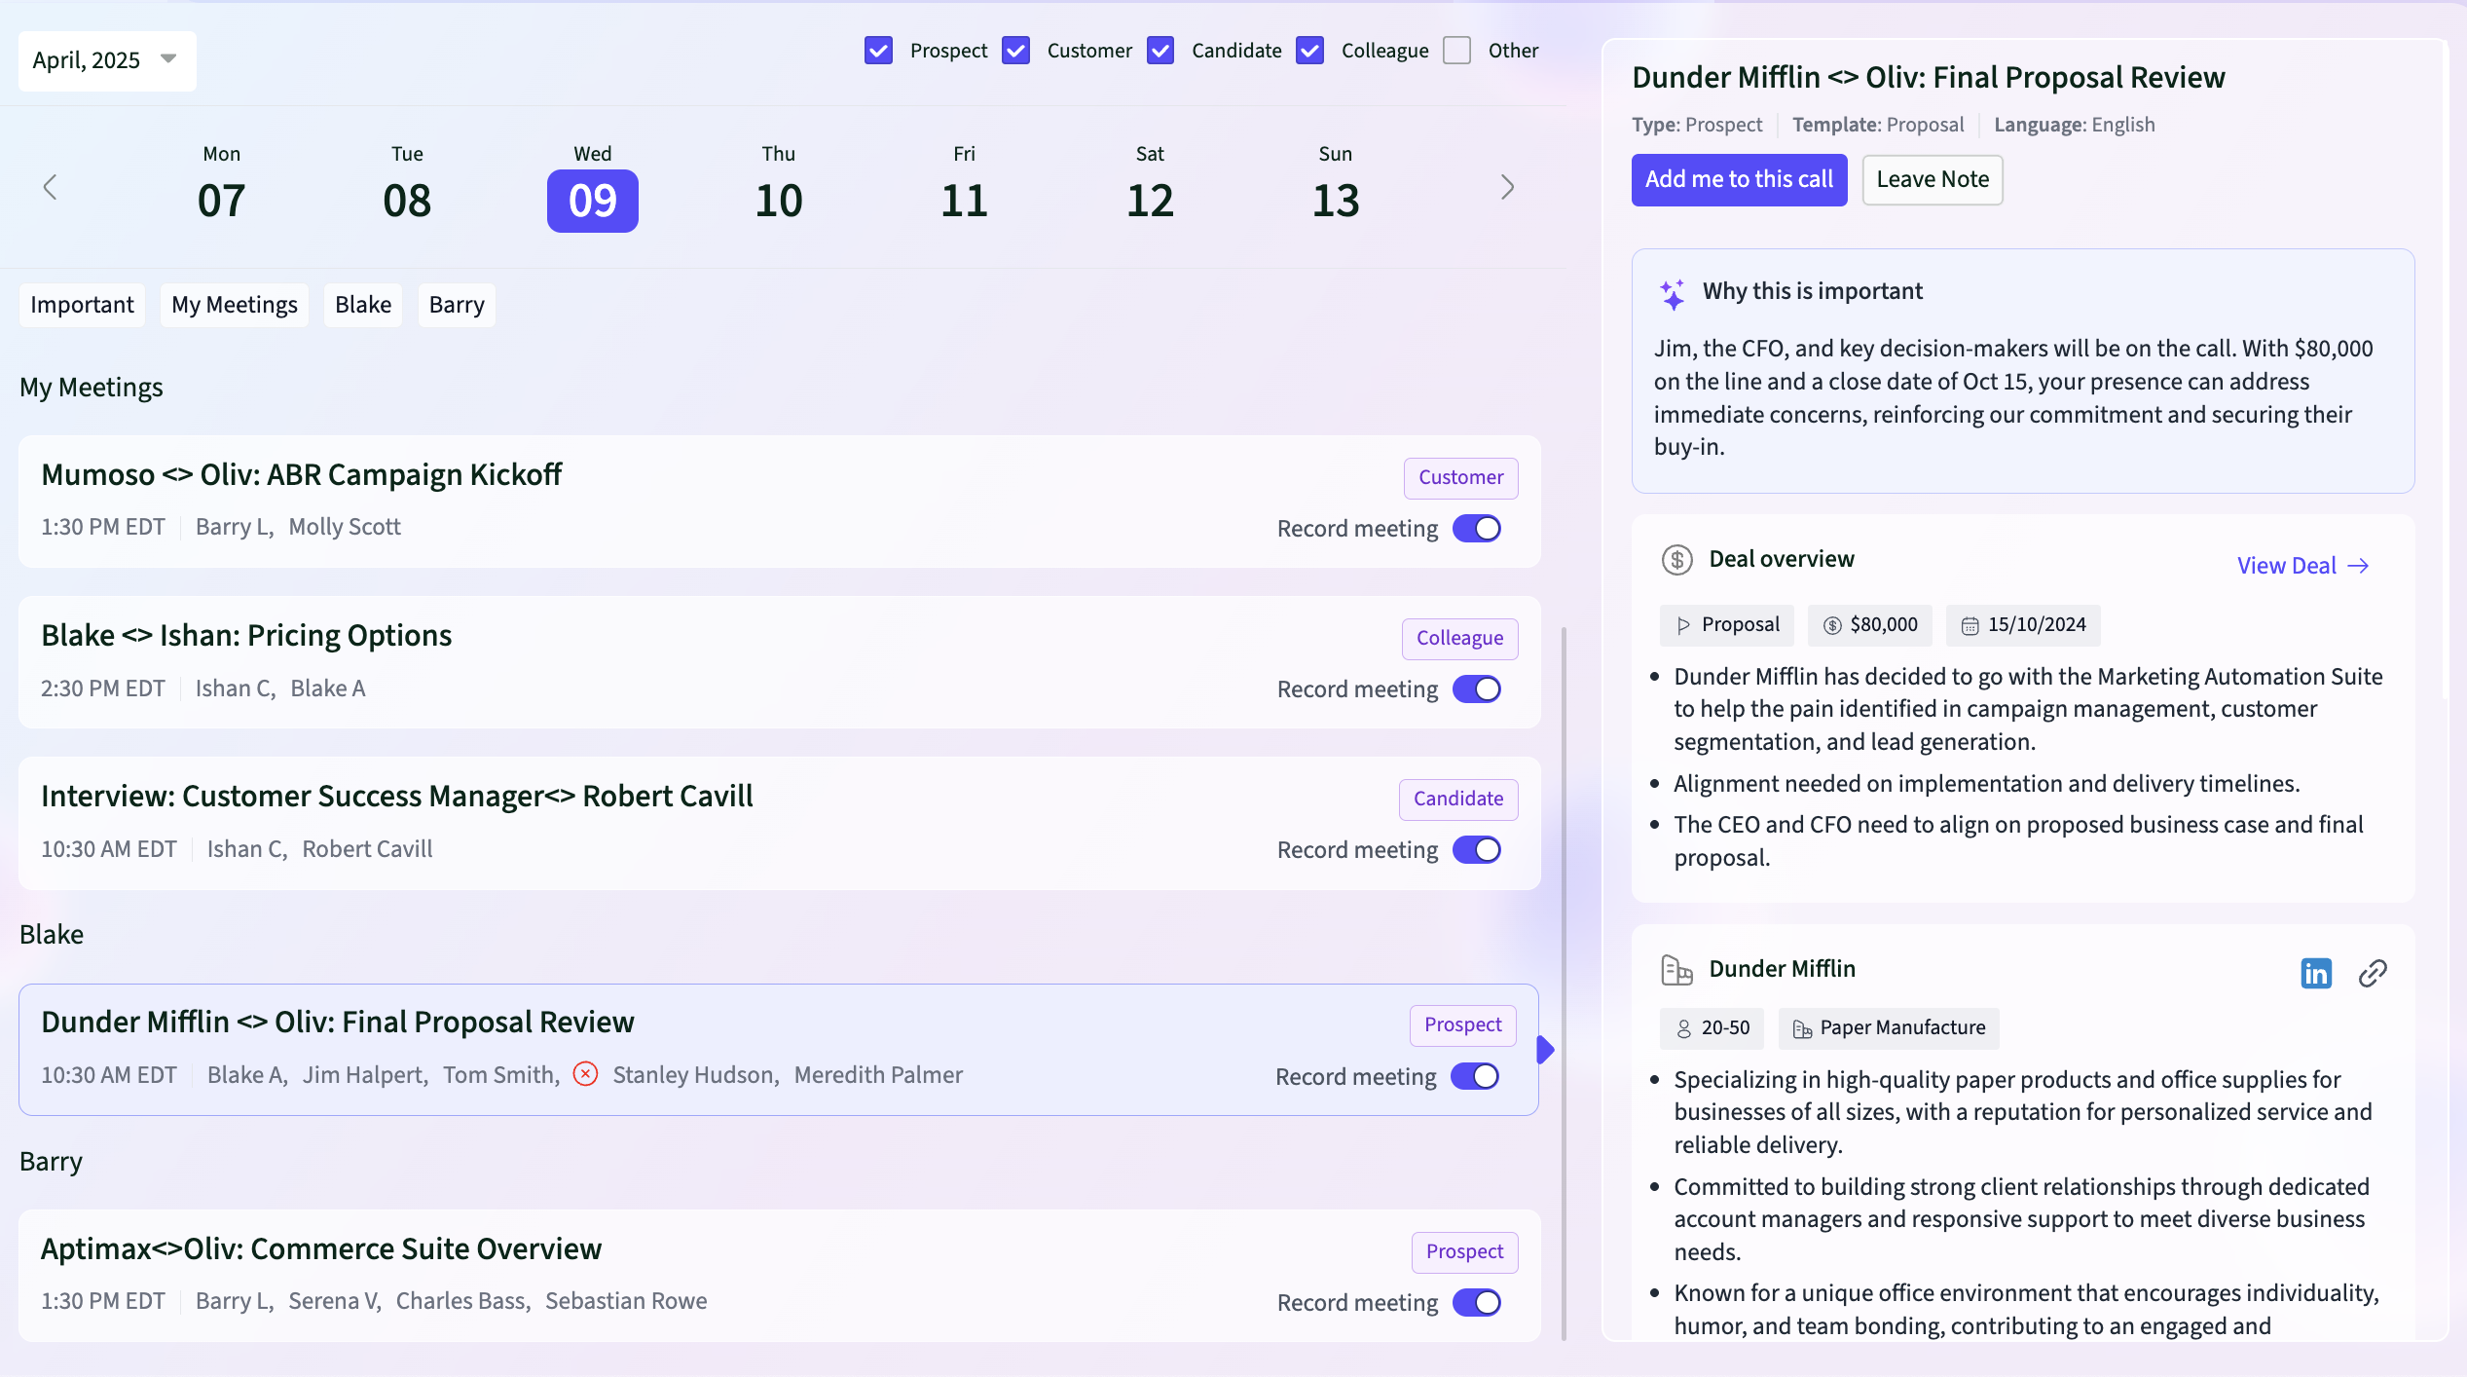This screenshot has width=2467, height=1377.
Task: Click the coin icon in the $80,000 chip
Action: pos(1832,626)
